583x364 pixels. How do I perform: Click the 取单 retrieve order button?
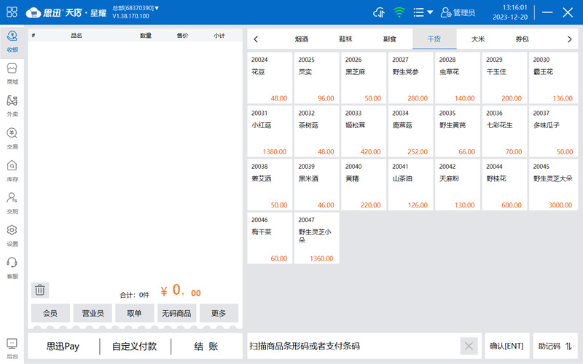click(135, 313)
